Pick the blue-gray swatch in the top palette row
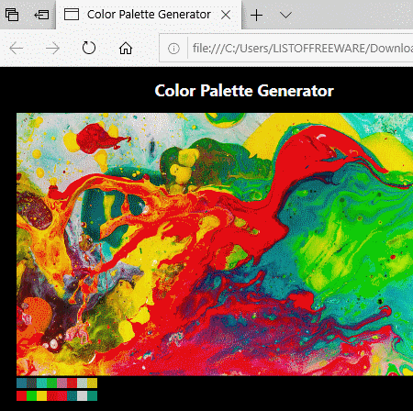Screen dimensions: 413x411 tap(21, 383)
